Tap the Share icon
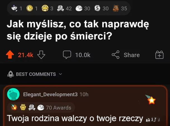This screenshot has height=126, width=170. coord(116,55)
